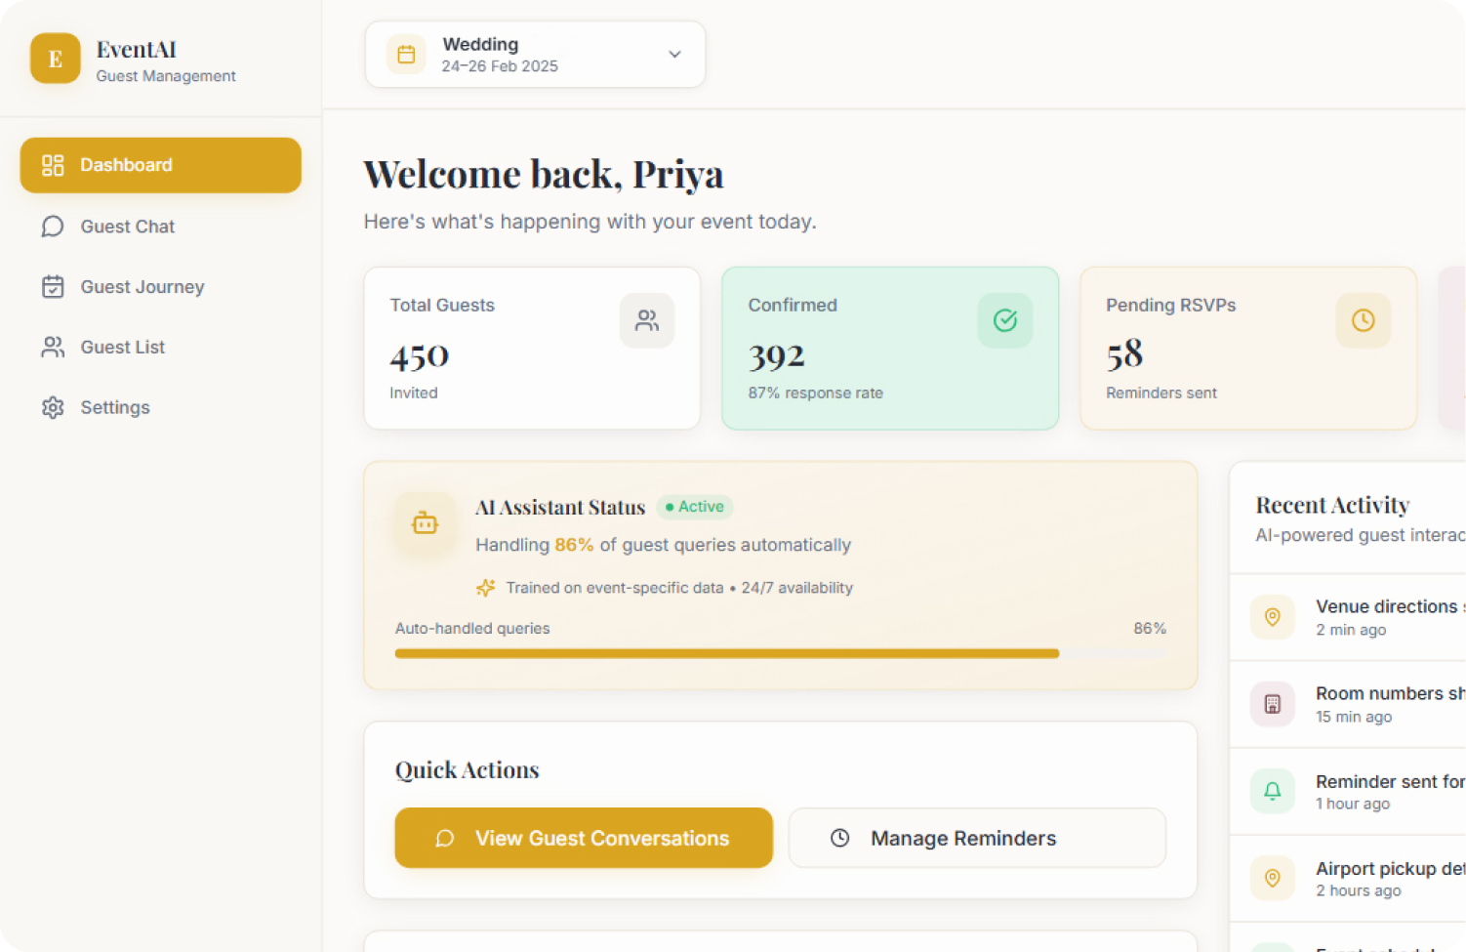Open Settings from the sidebar

pos(114,408)
